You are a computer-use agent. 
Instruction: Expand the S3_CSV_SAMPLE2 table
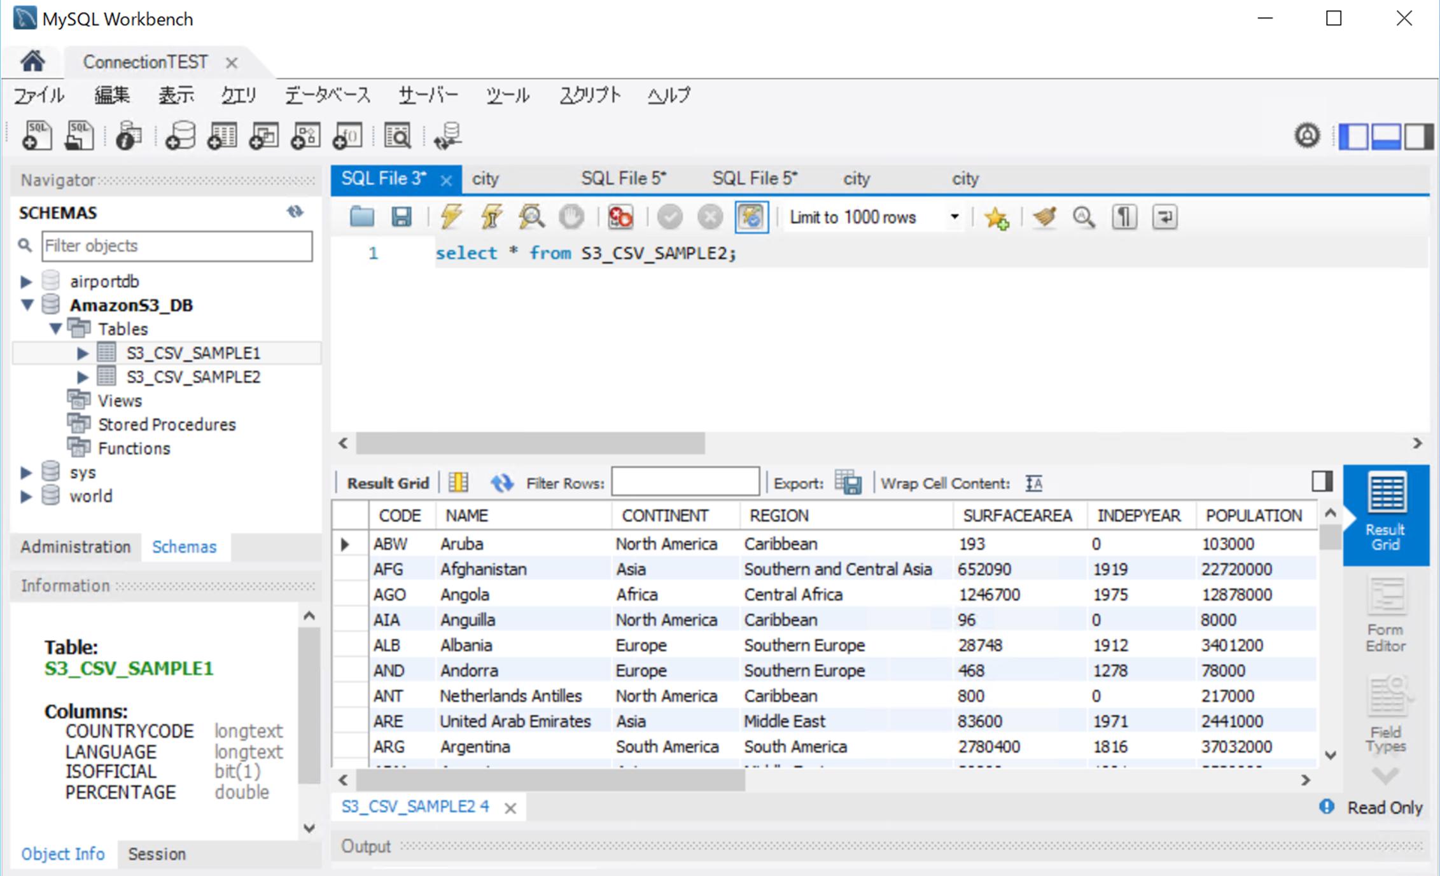(x=82, y=377)
